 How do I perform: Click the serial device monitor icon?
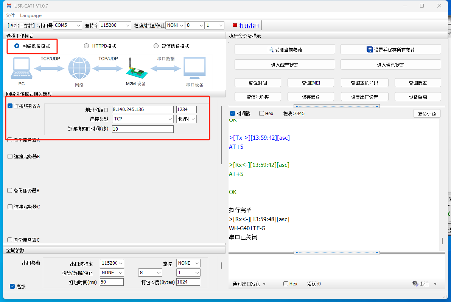(194, 68)
